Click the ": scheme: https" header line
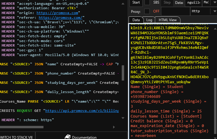Image resolution: width=217 pixels, height=139 pixels. pos(28,120)
